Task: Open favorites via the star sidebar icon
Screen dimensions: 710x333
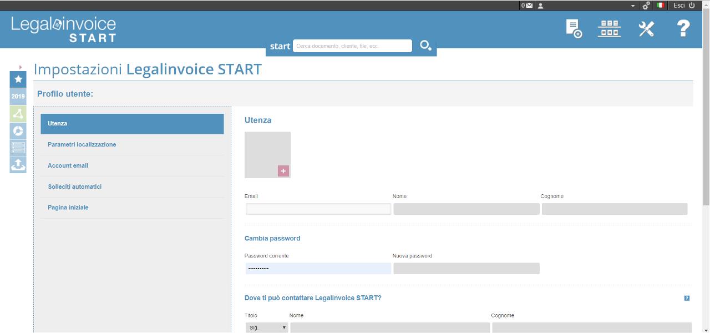Action: tap(18, 79)
